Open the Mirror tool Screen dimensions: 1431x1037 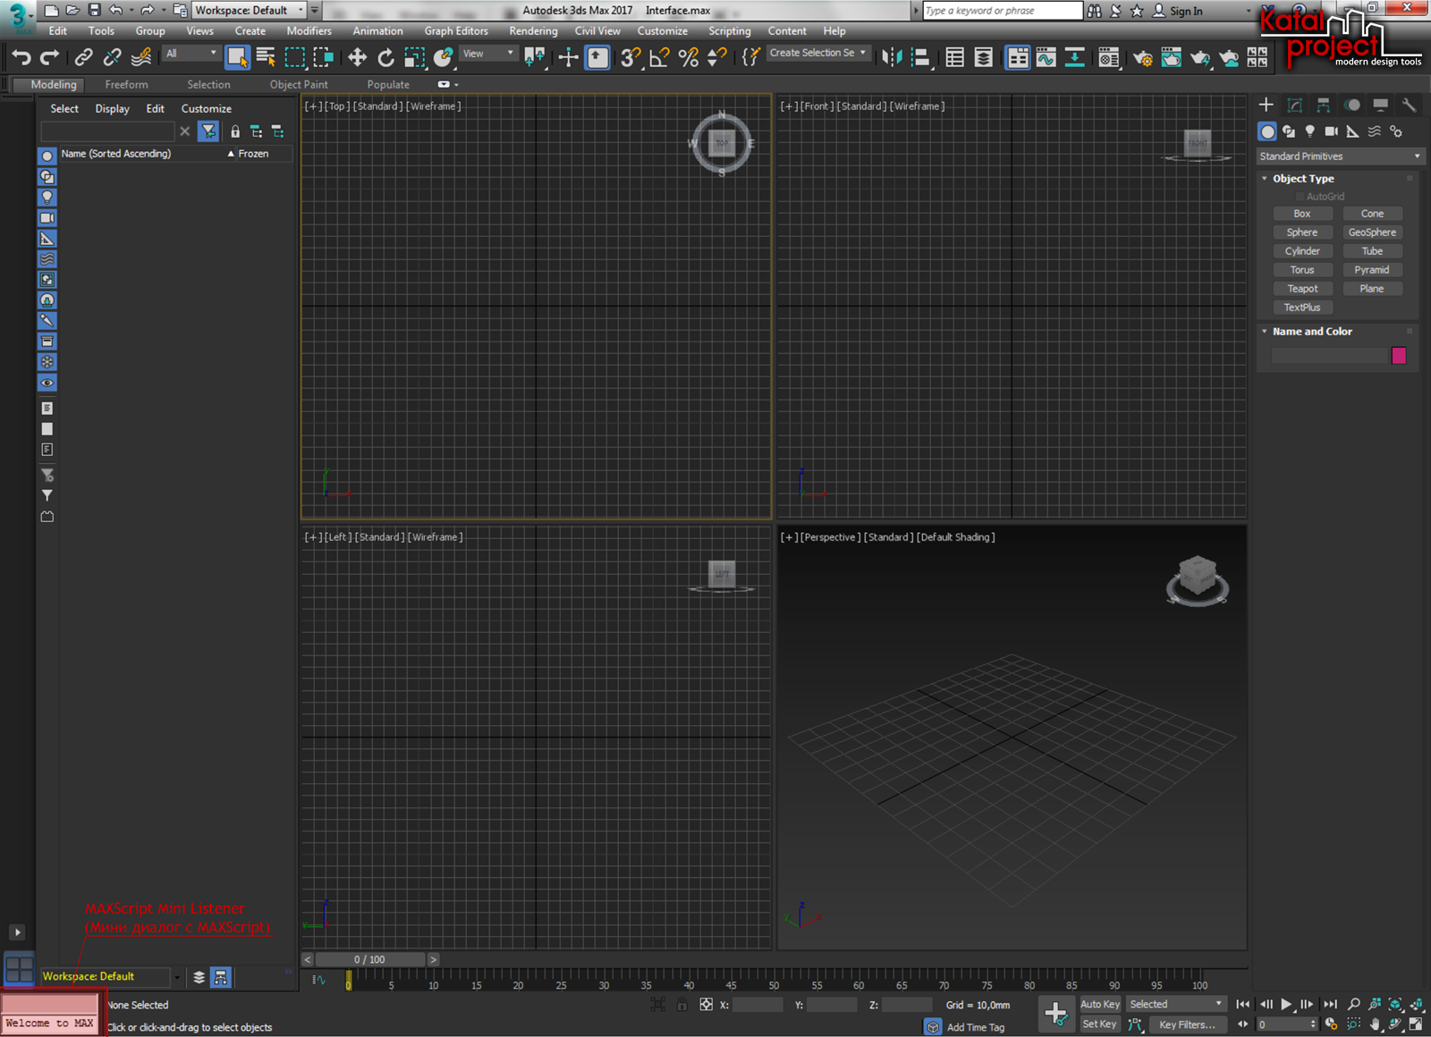click(892, 58)
